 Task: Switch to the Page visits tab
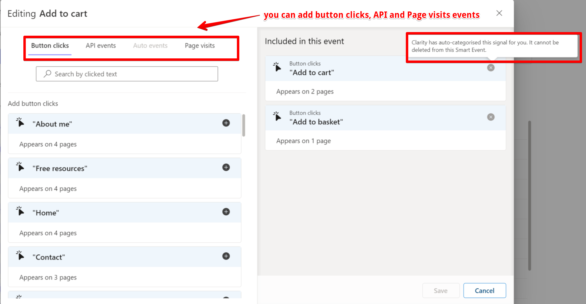click(200, 45)
